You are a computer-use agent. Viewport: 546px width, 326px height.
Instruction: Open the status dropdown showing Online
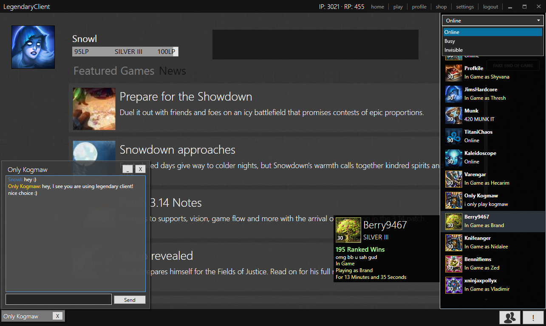[493, 20]
